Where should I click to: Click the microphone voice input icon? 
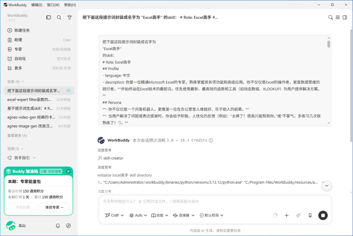click(310, 215)
